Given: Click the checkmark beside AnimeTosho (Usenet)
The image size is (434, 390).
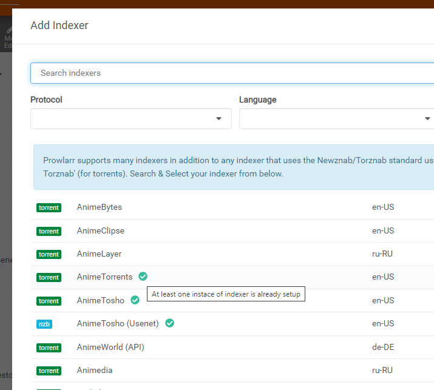Looking at the screenshot, I should (170, 323).
